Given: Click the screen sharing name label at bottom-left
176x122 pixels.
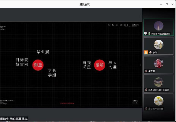Looking at the screenshot, I should click(x=14, y=119).
